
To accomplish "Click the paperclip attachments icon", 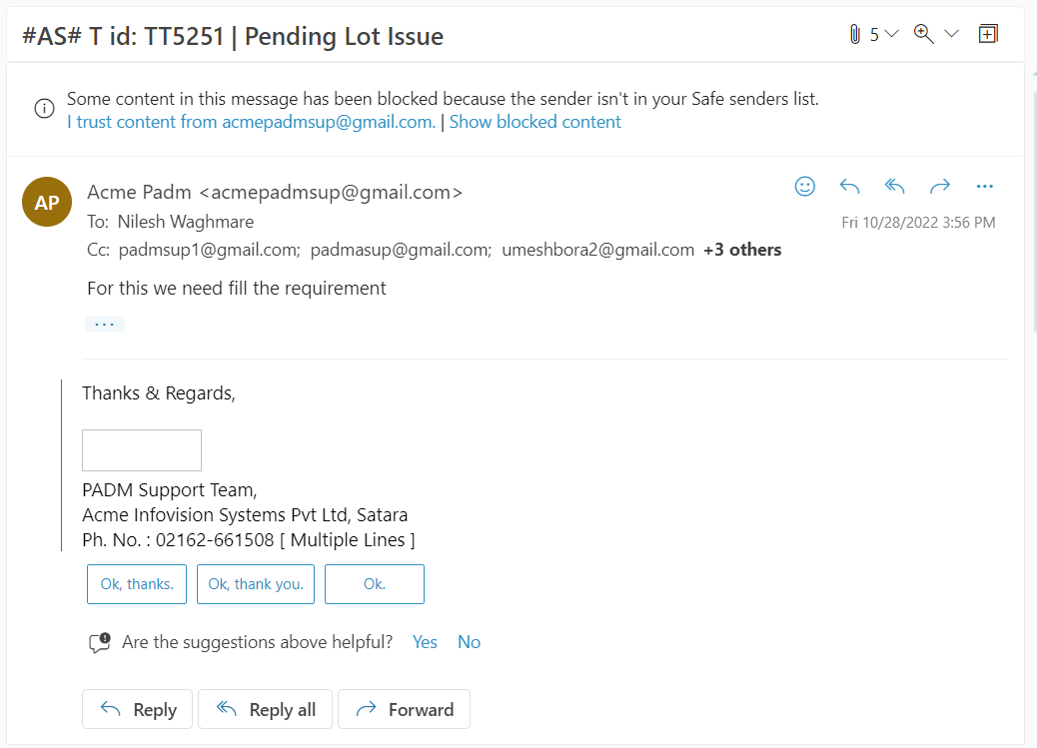I will (x=854, y=34).
